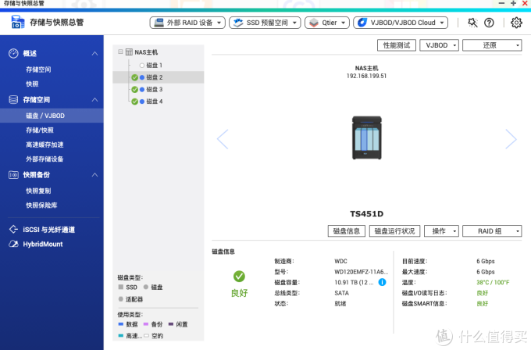
Task: Open the 存储/快照 page
Action: click(40, 130)
